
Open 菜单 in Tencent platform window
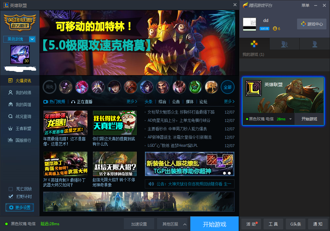pos(305,5)
